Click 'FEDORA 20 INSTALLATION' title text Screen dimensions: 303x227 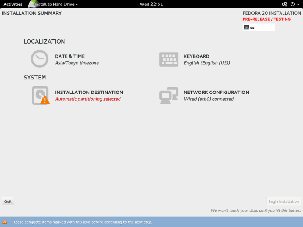coord(272,13)
